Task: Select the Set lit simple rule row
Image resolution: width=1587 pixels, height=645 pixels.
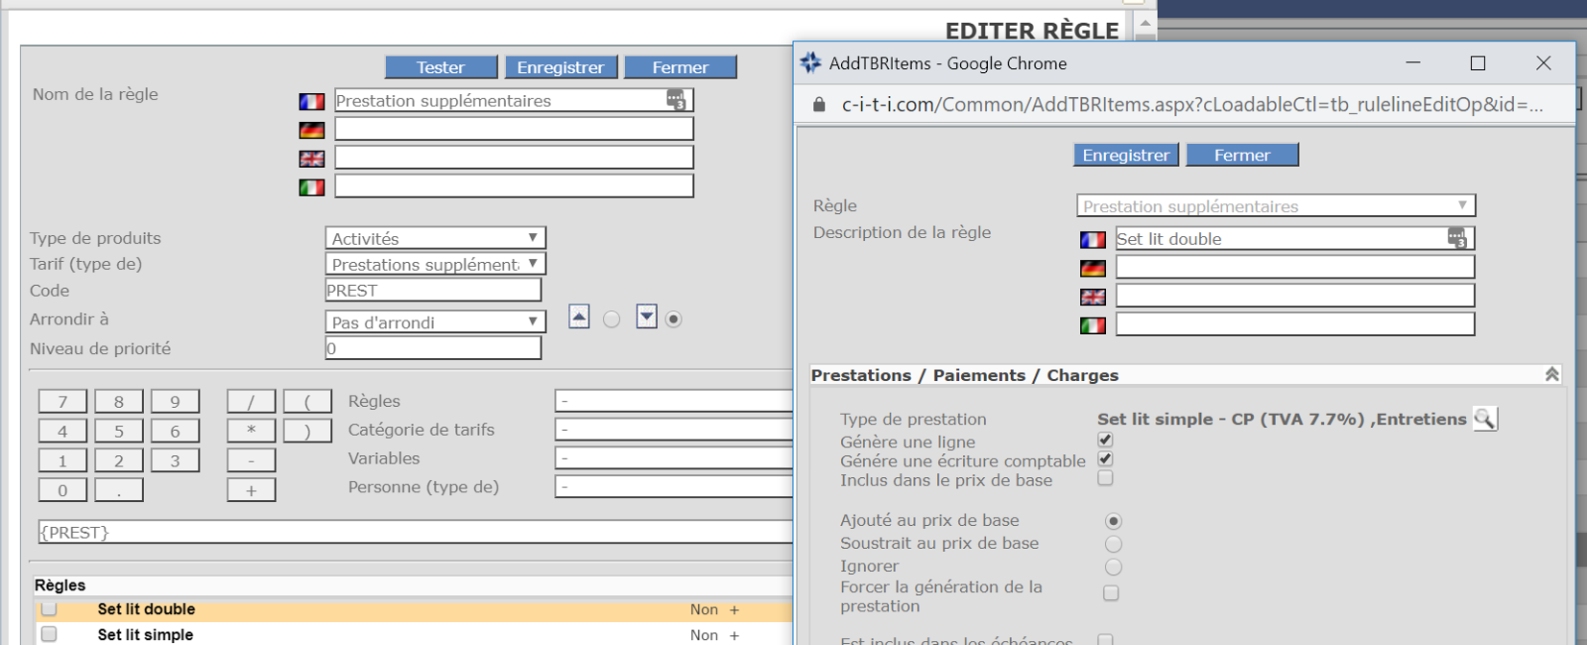Action: pos(145,634)
